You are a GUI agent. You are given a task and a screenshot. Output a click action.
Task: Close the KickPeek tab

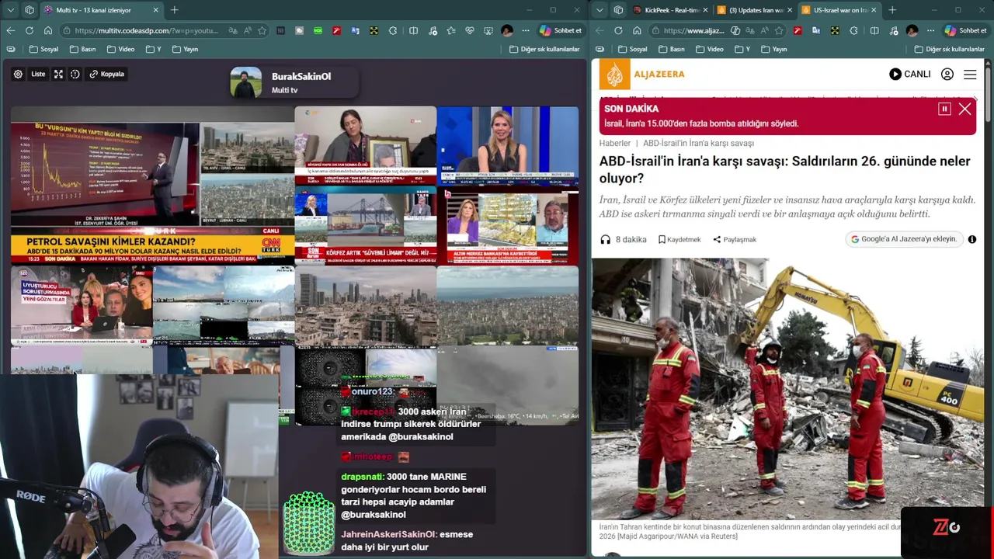[x=705, y=10]
